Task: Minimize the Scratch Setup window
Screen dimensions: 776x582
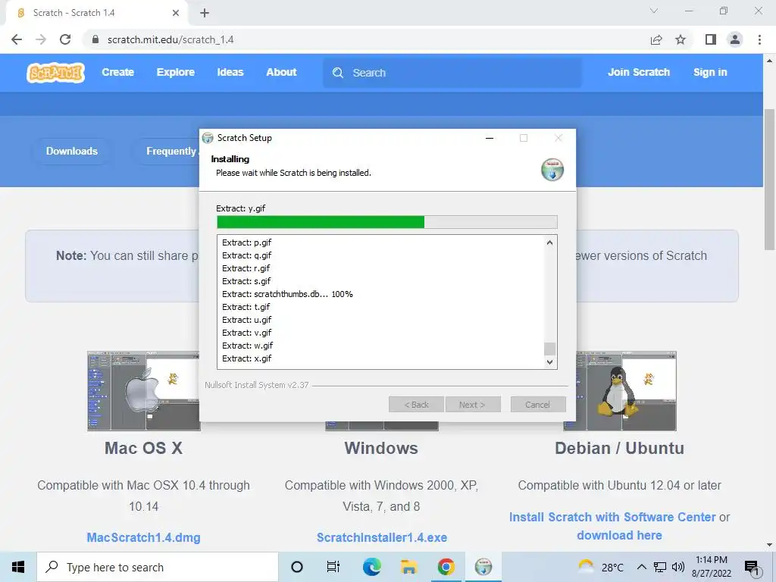Action: 490,138
